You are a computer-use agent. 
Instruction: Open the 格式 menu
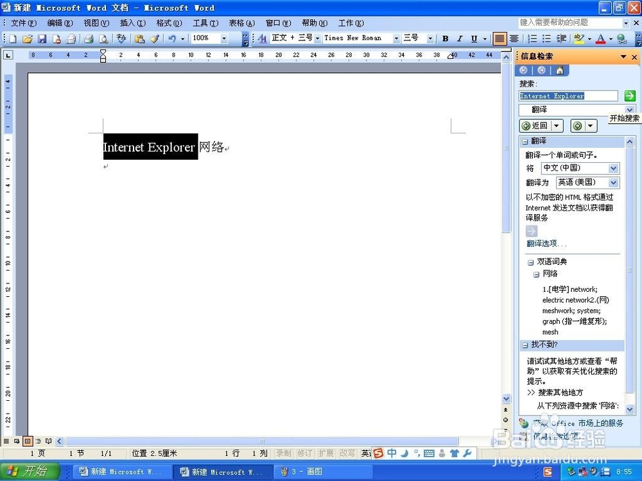169,23
